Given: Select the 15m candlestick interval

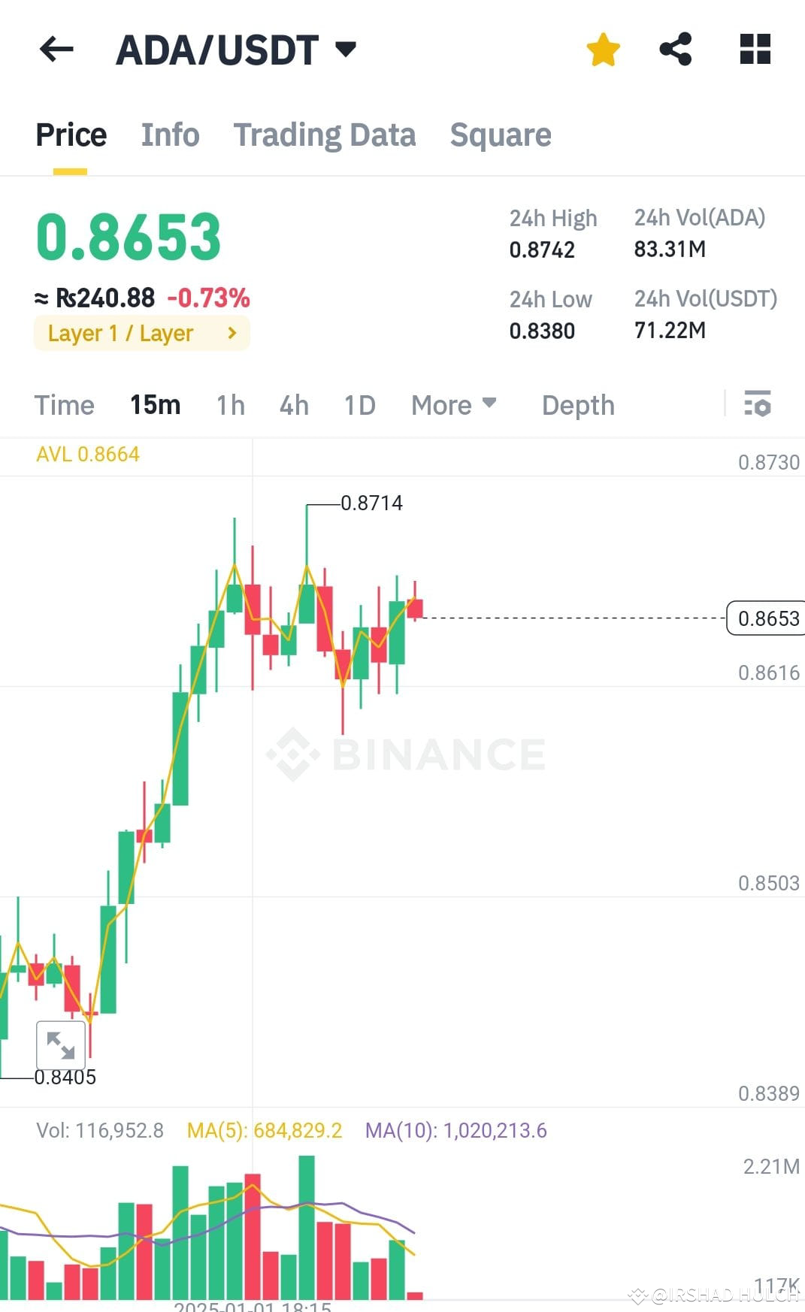Looking at the screenshot, I should coord(155,405).
